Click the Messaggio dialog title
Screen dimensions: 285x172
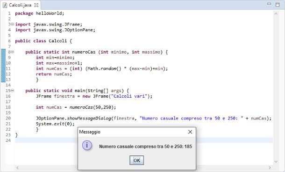(x=90, y=132)
